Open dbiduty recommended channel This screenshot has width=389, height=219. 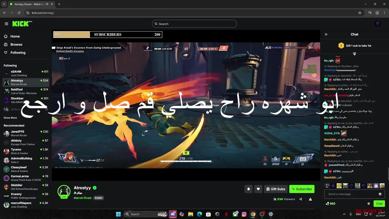coord(26,142)
